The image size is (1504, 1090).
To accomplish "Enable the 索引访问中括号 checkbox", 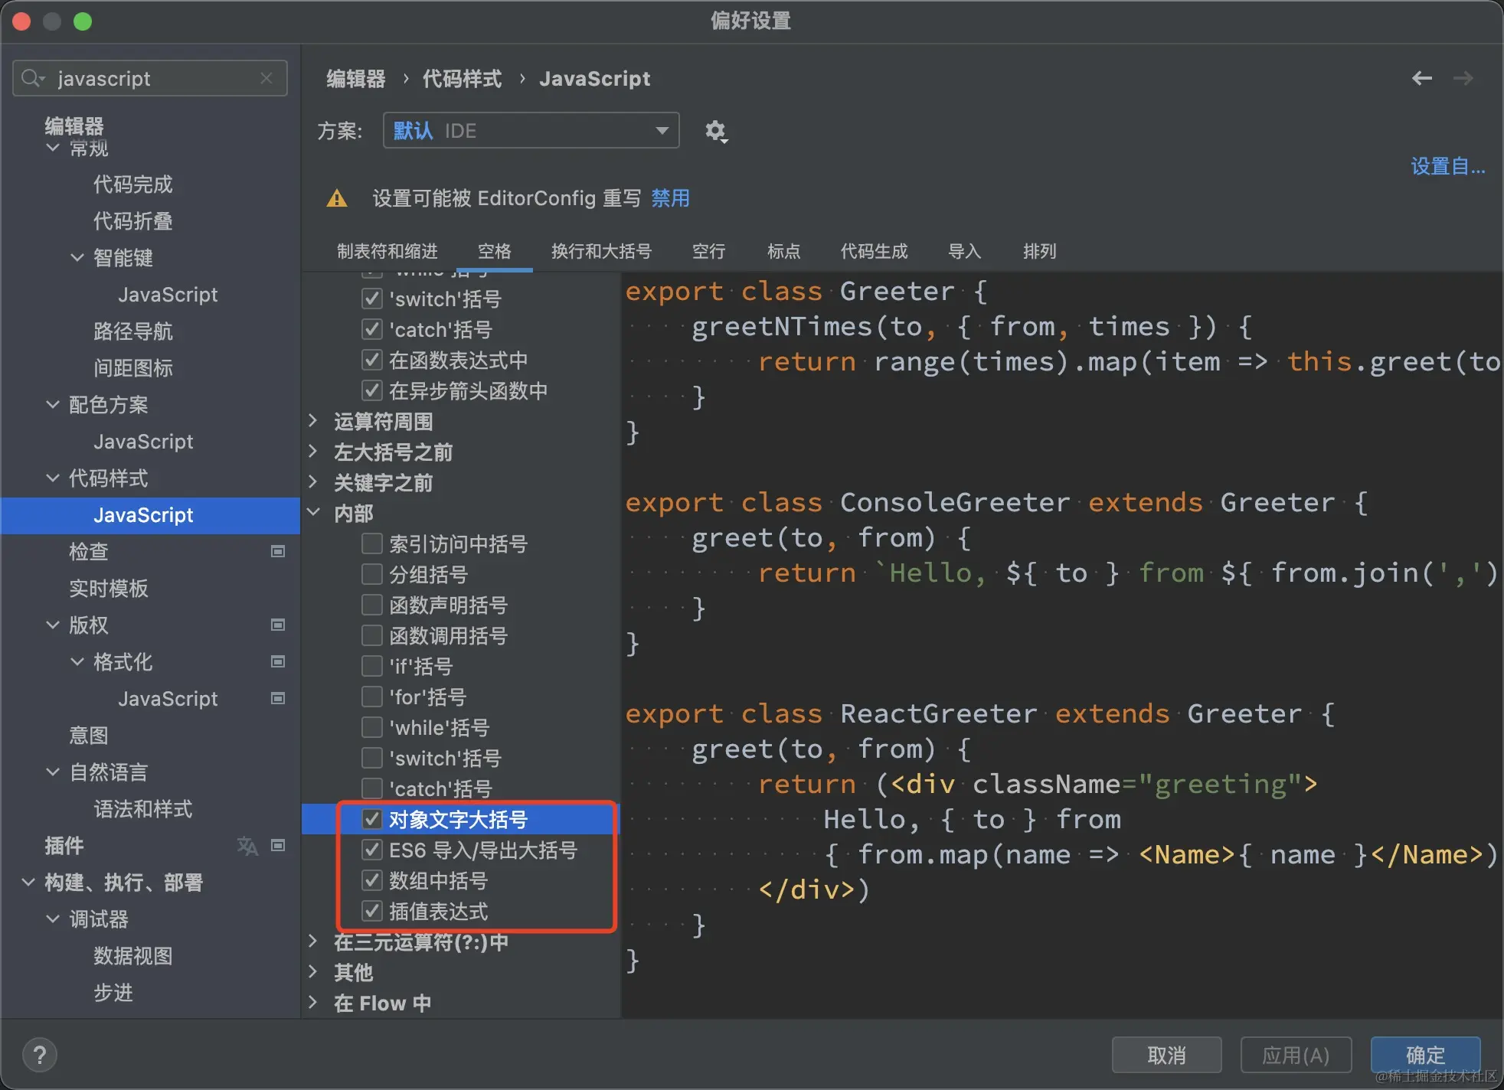I will [372, 543].
